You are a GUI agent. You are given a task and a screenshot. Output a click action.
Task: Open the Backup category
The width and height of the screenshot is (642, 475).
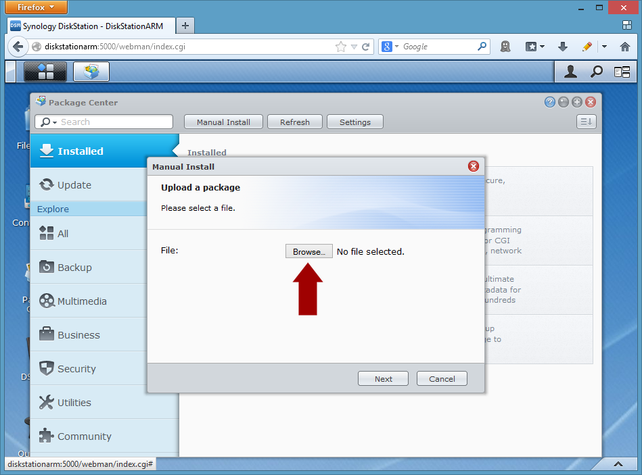(x=89, y=268)
